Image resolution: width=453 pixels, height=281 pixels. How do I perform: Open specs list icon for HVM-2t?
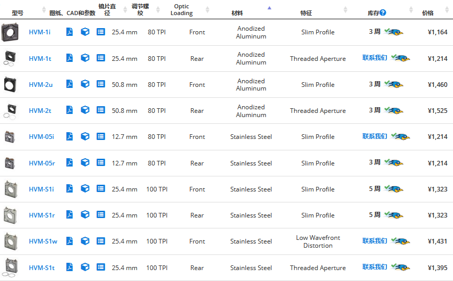click(100, 110)
